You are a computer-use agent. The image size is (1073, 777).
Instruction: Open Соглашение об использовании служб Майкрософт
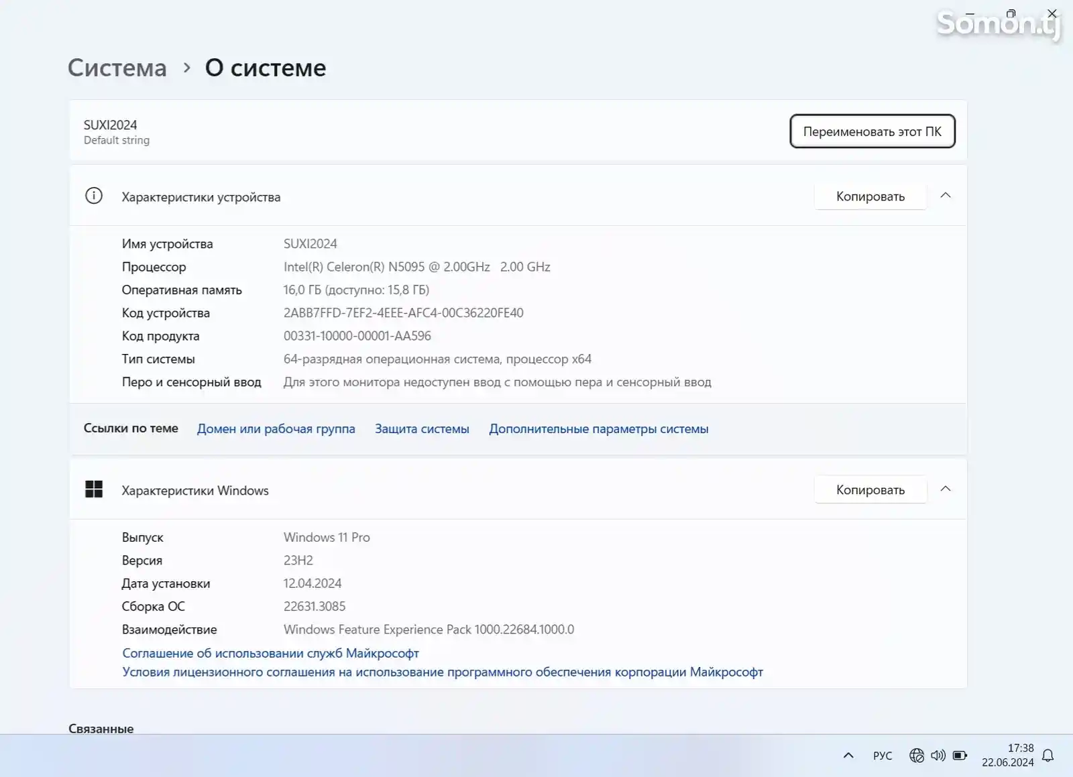point(270,653)
